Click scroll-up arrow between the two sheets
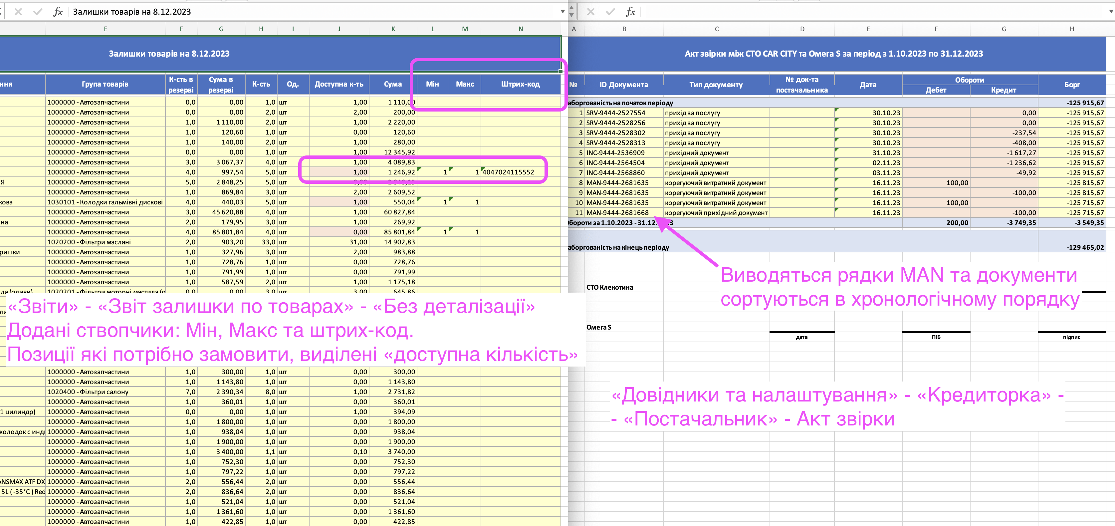The image size is (1115, 526). point(571,7)
